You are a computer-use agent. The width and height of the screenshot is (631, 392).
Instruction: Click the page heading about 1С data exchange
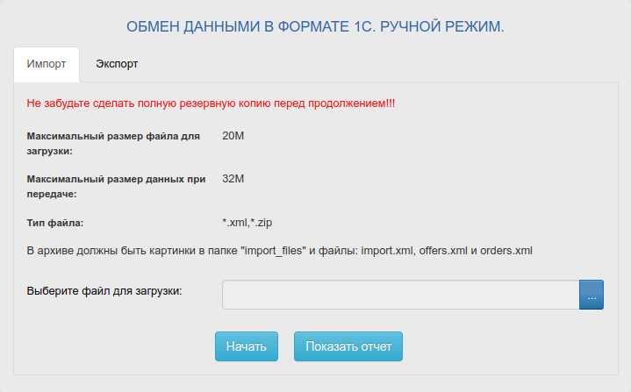(315, 26)
